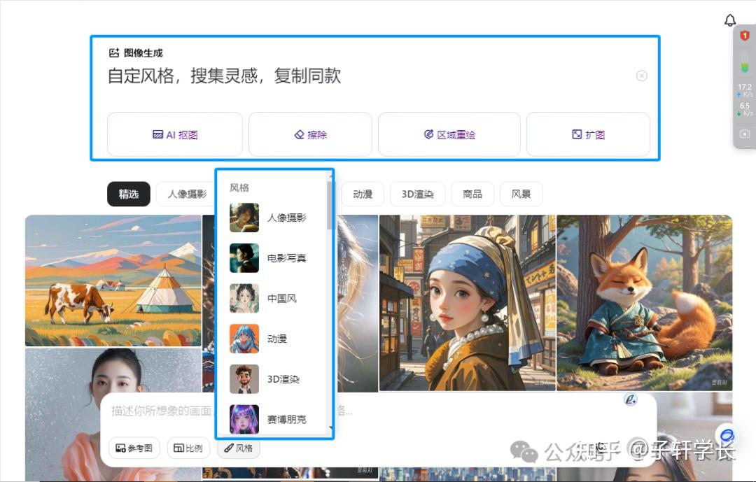This screenshot has height=482, width=756.
Task: Select the 扩图 image expansion tool
Action: (x=576, y=134)
